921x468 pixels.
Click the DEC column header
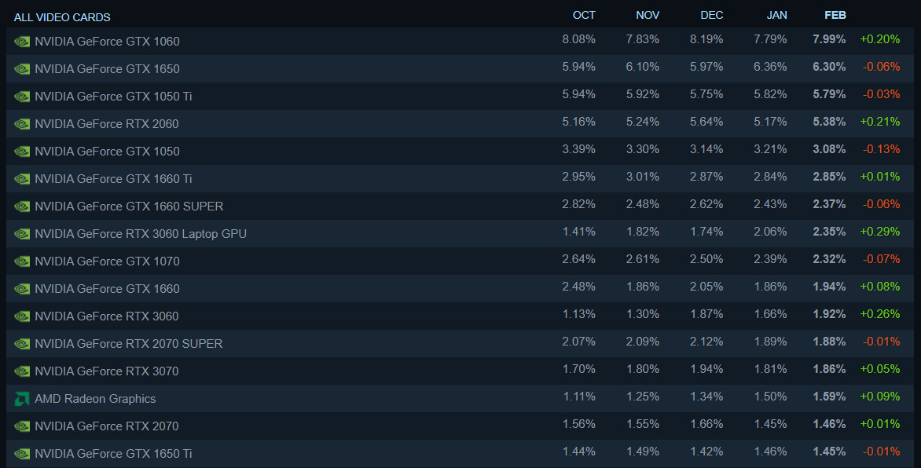(x=711, y=15)
